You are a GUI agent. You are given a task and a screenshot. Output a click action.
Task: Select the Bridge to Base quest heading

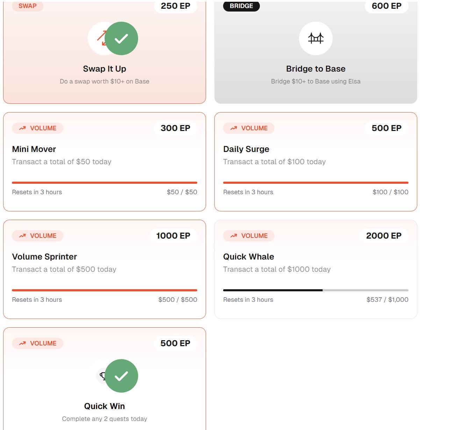(315, 69)
